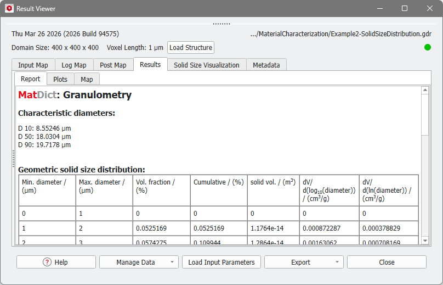443x285 pixels.
Task: Click the Vol. fraction column header
Action: (162, 191)
